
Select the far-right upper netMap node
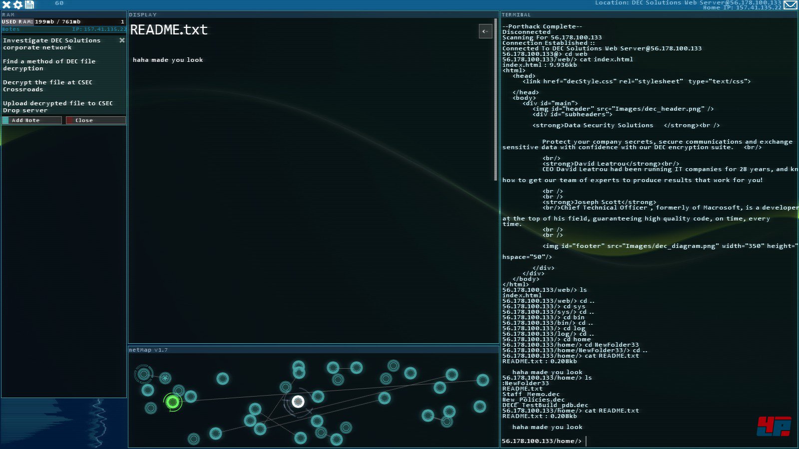(482, 380)
